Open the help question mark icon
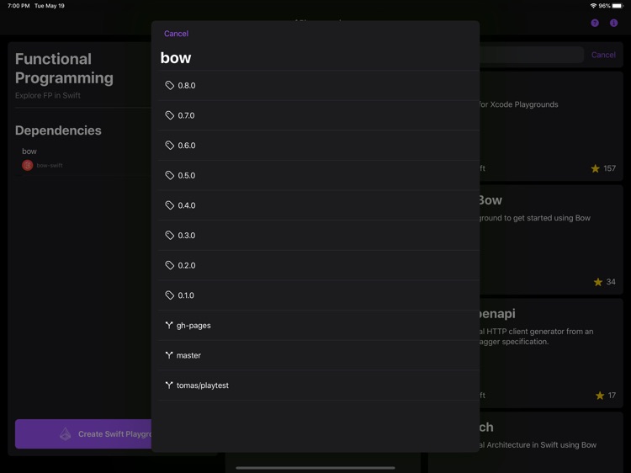631x473 pixels. [x=595, y=23]
